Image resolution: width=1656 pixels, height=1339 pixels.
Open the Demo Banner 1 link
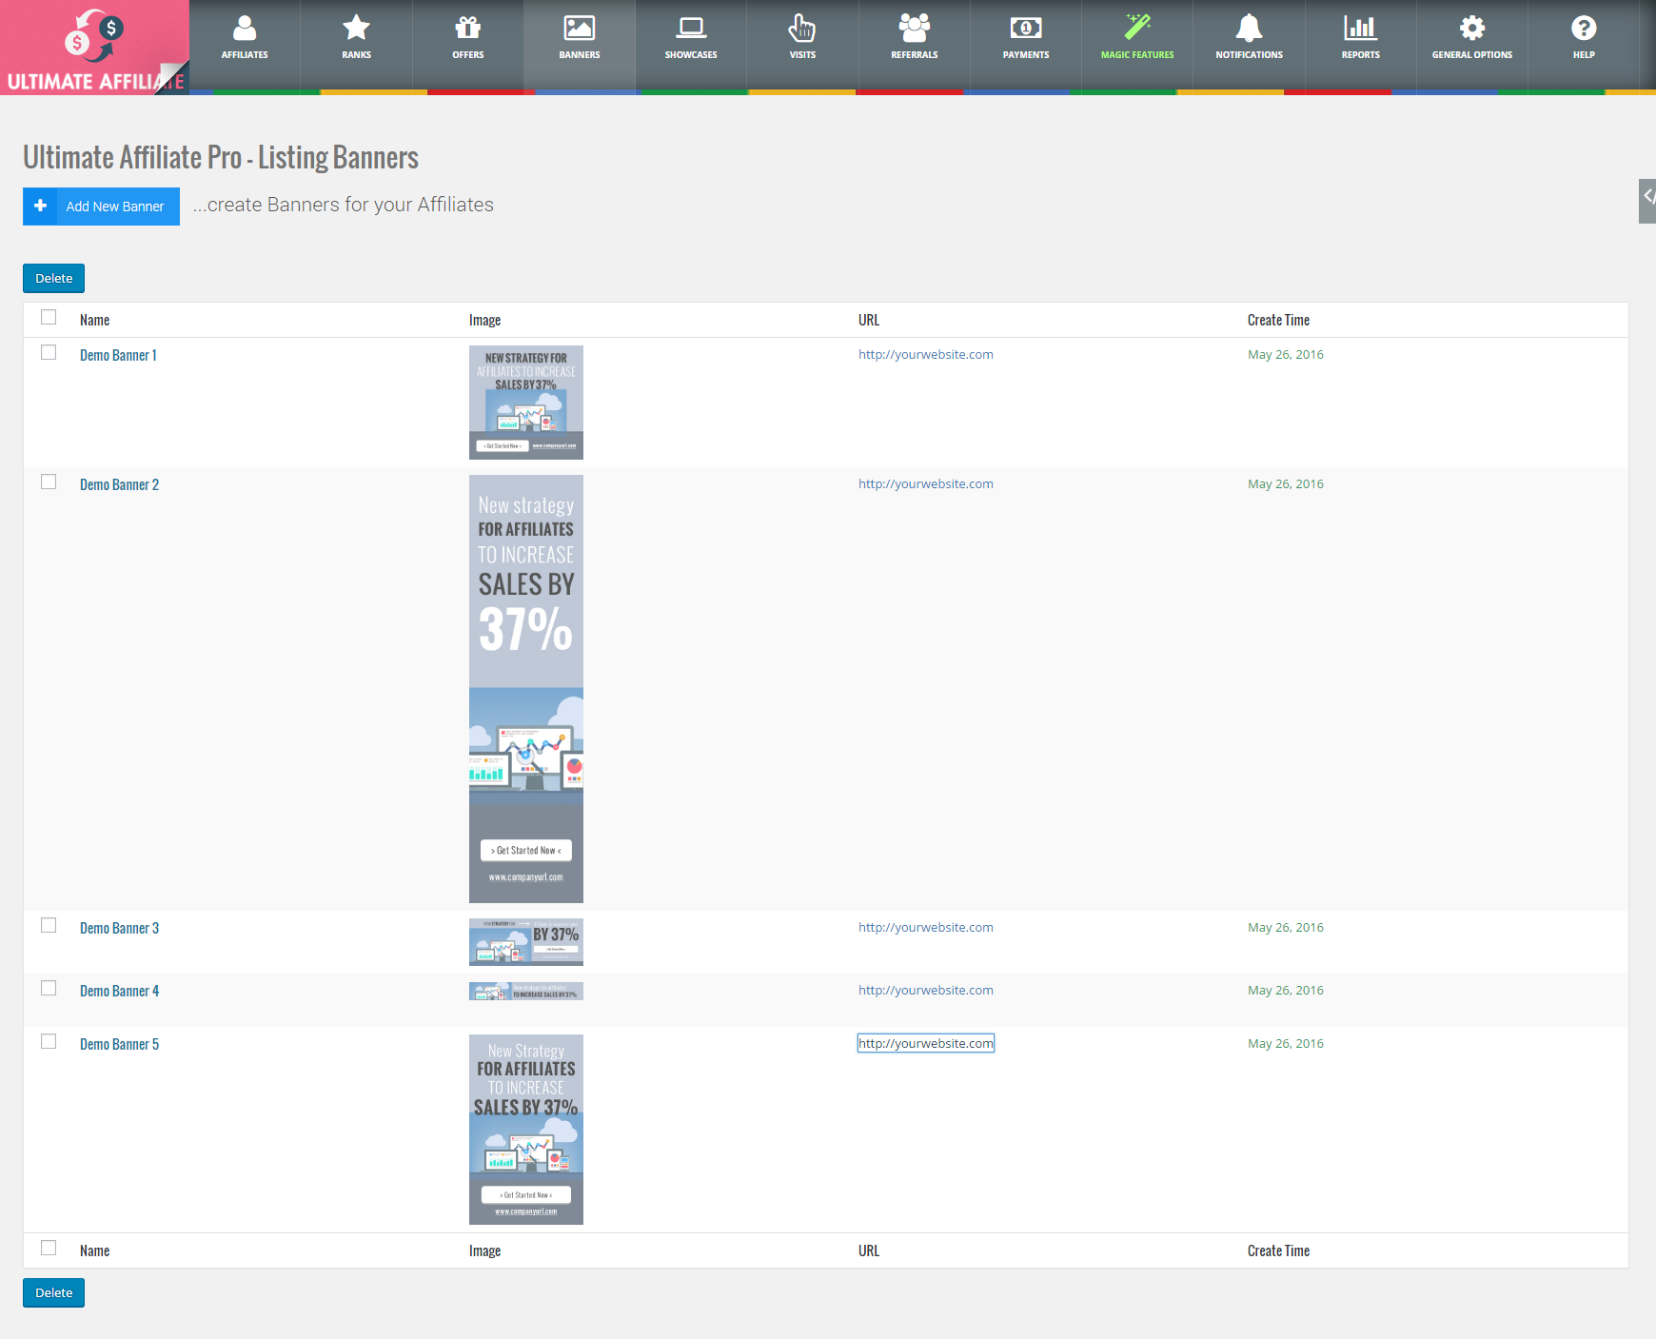[118, 355]
